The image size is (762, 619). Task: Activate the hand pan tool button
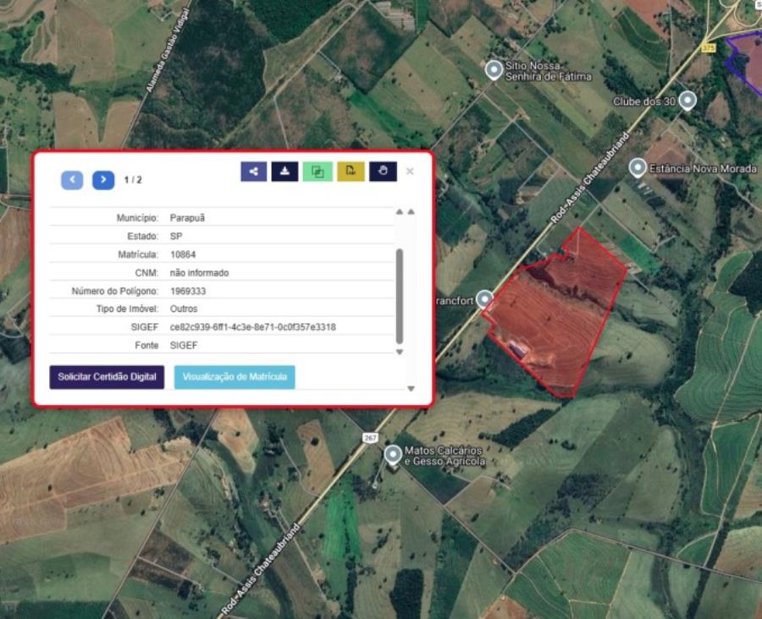(x=383, y=172)
